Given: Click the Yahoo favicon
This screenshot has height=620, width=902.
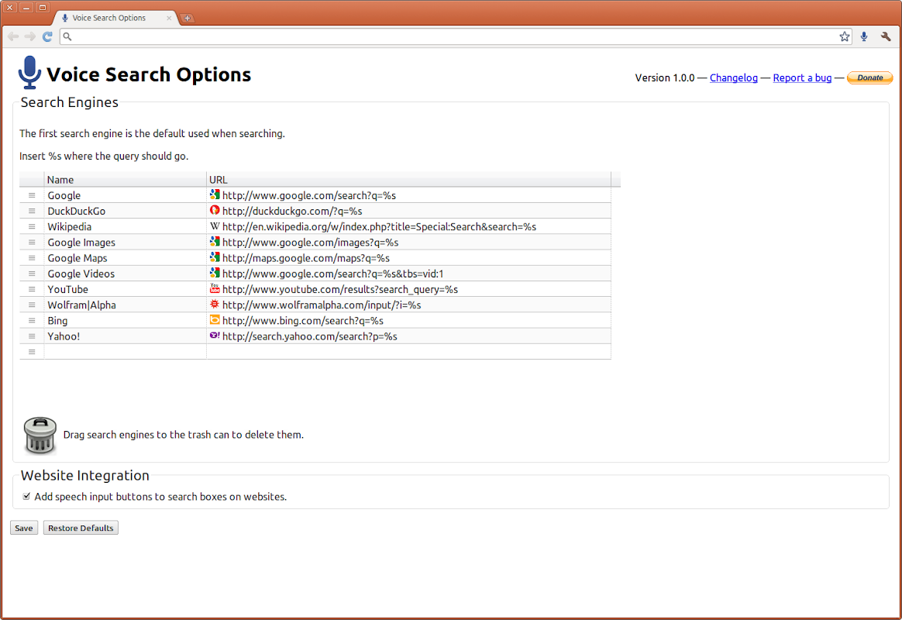Looking at the screenshot, I should coord(215,336).
